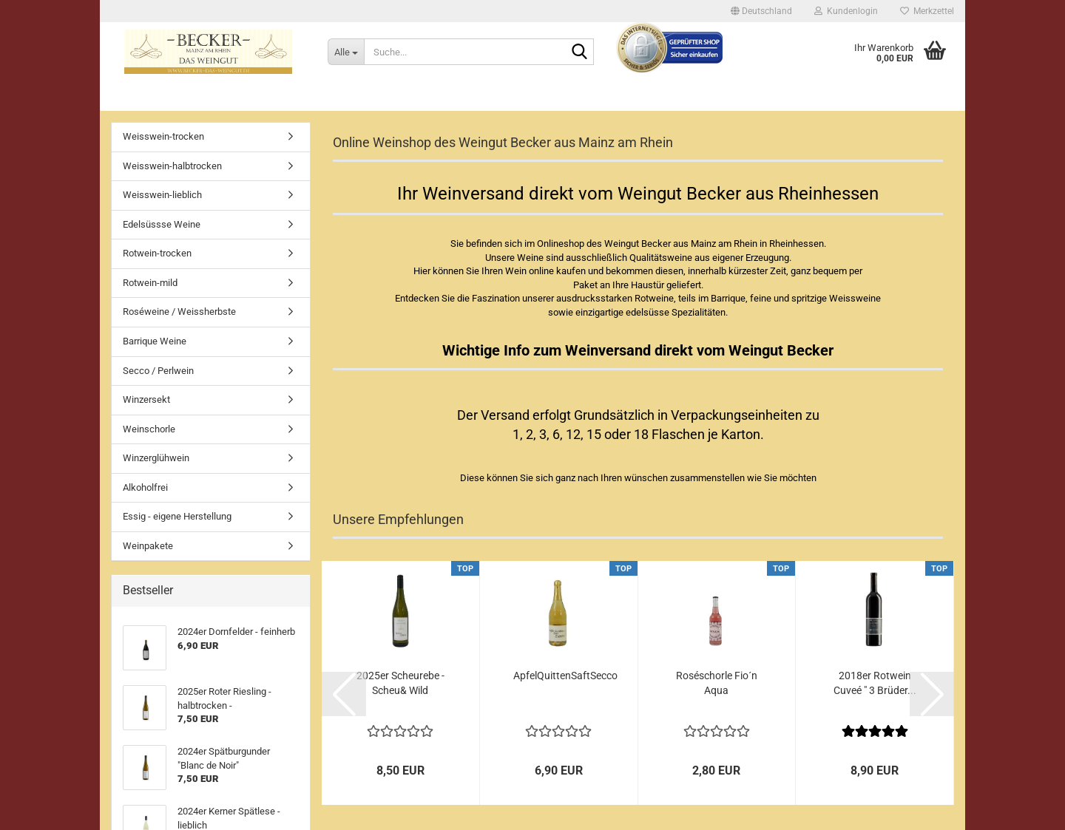Viewport: 1065px width, 830px height.
Task: Click 8,90 EUR price of Rotwein Cuveé
Action: [x=874, y=770]
